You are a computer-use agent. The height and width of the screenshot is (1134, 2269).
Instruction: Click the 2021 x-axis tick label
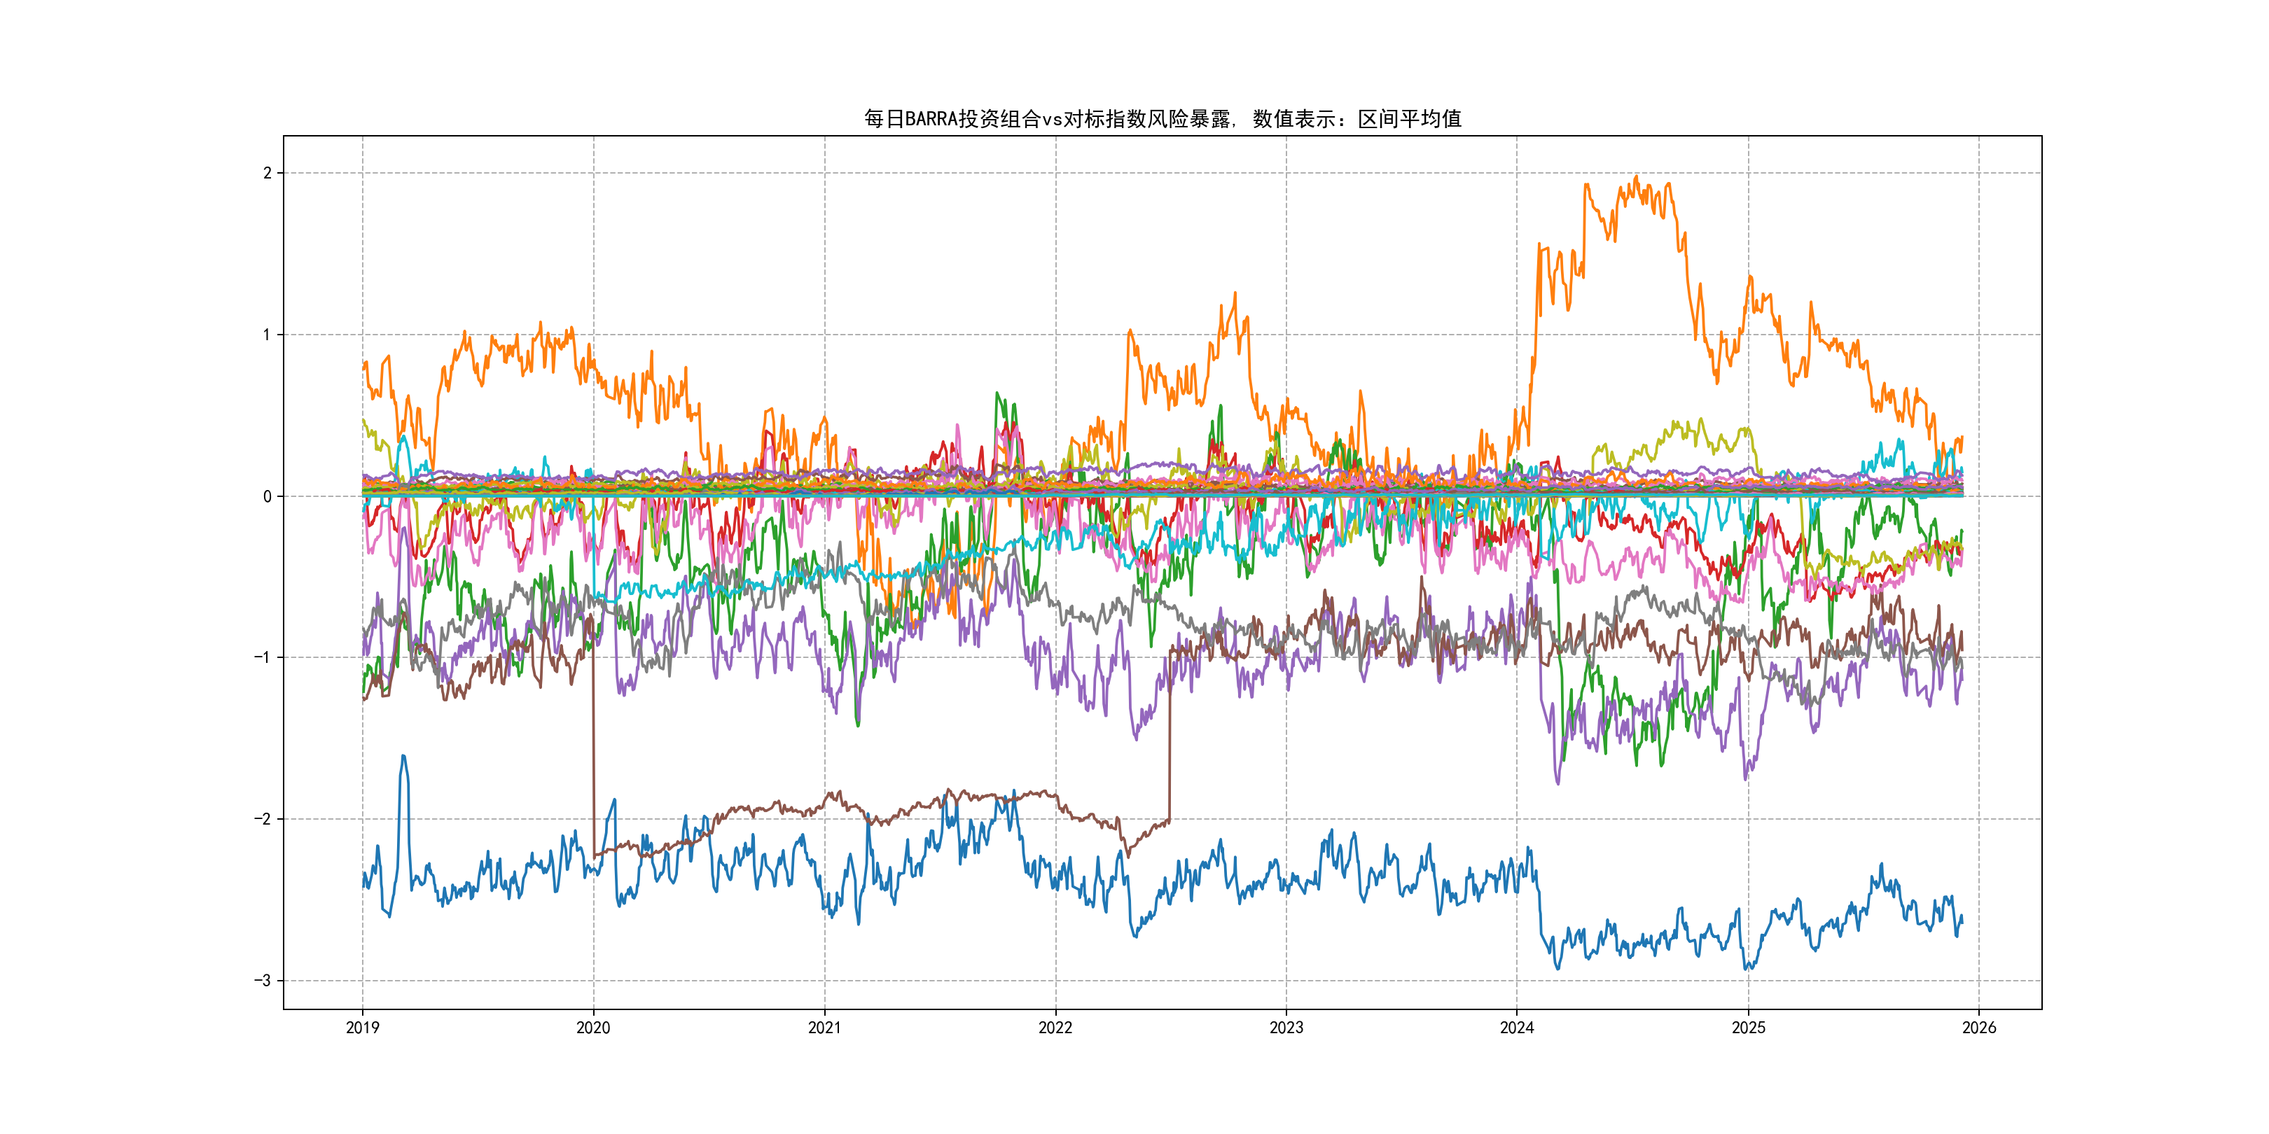pyautogui.click(x=824, y=1028)
